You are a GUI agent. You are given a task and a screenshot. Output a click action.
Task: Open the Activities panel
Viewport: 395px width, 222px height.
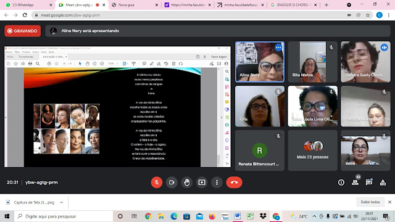coord(383,183)
